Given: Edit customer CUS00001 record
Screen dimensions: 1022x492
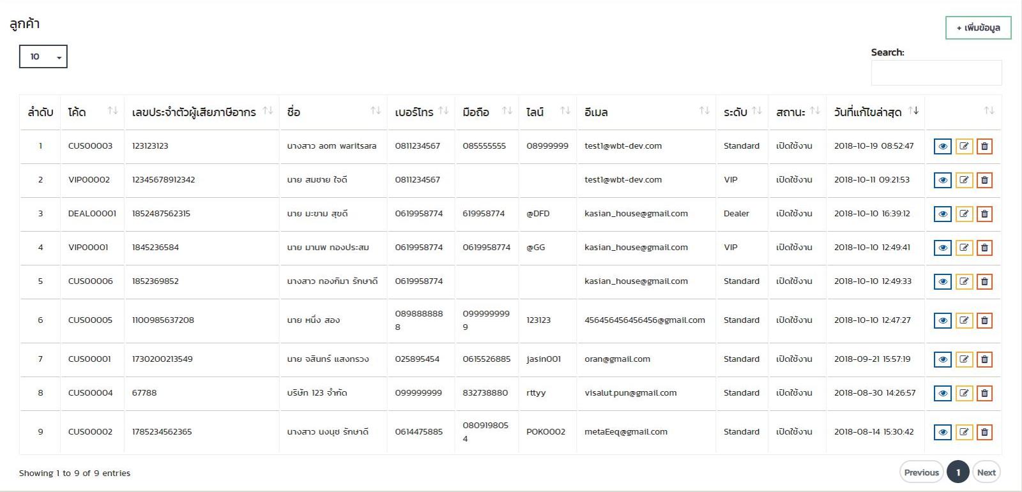Looking at the screenshot, I should [964, 359].
